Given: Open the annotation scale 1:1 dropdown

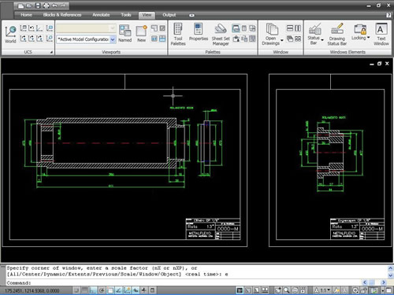Looking at the screenshot, I should [x=322, y=290].
